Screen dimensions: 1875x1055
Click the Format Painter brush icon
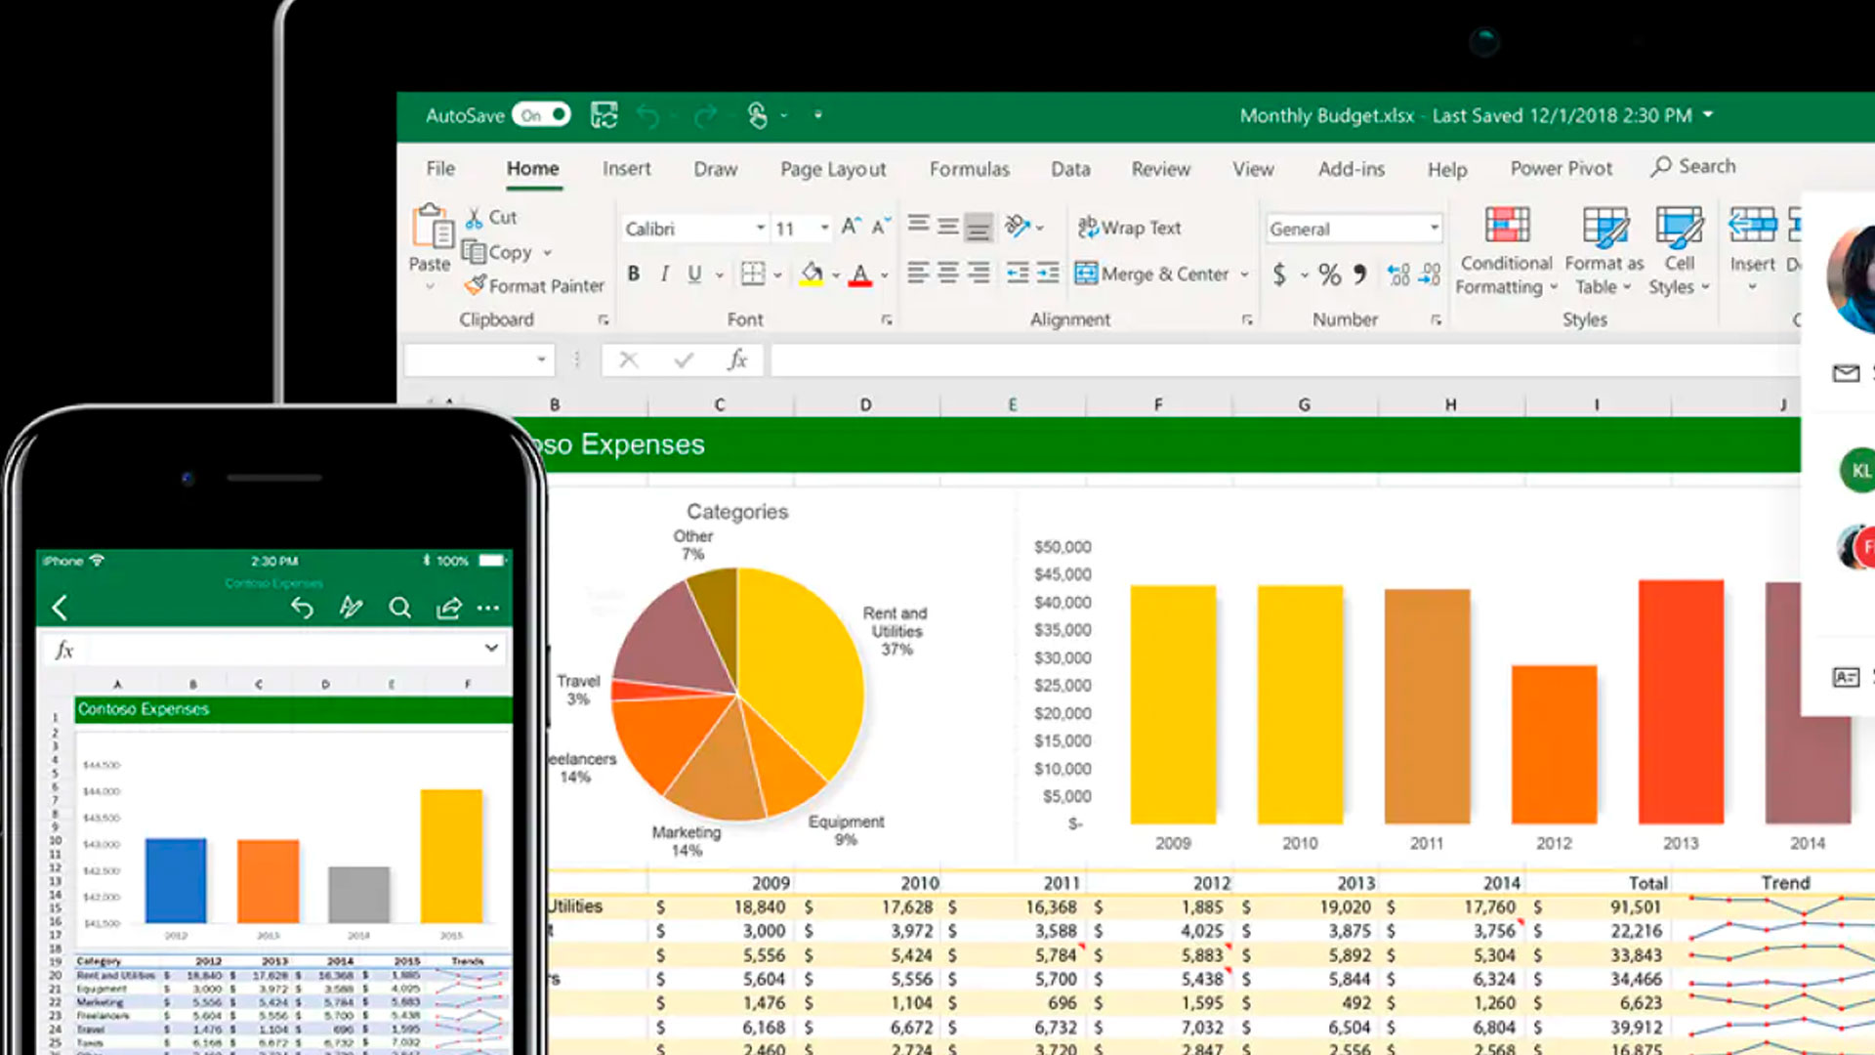[476, 285]
